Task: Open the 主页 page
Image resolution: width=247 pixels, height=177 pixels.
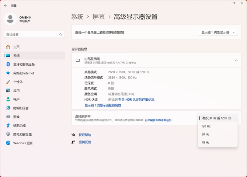Action: tap(34, 47)
